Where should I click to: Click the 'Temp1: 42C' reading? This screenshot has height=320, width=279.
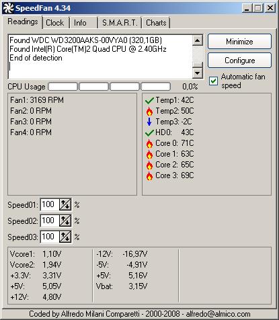[175, 100]
